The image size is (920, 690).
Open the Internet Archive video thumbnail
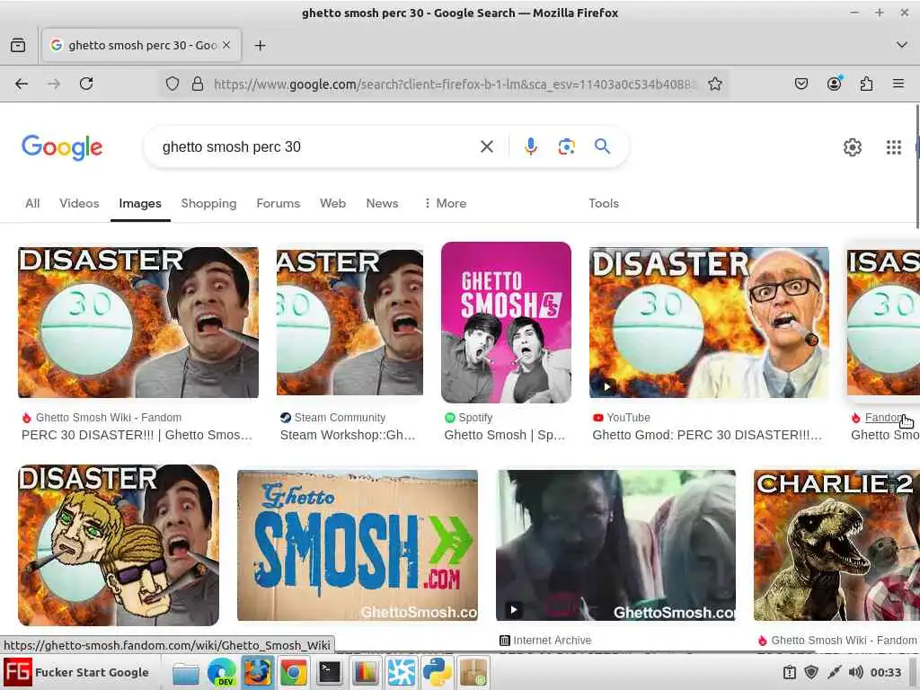615,545
